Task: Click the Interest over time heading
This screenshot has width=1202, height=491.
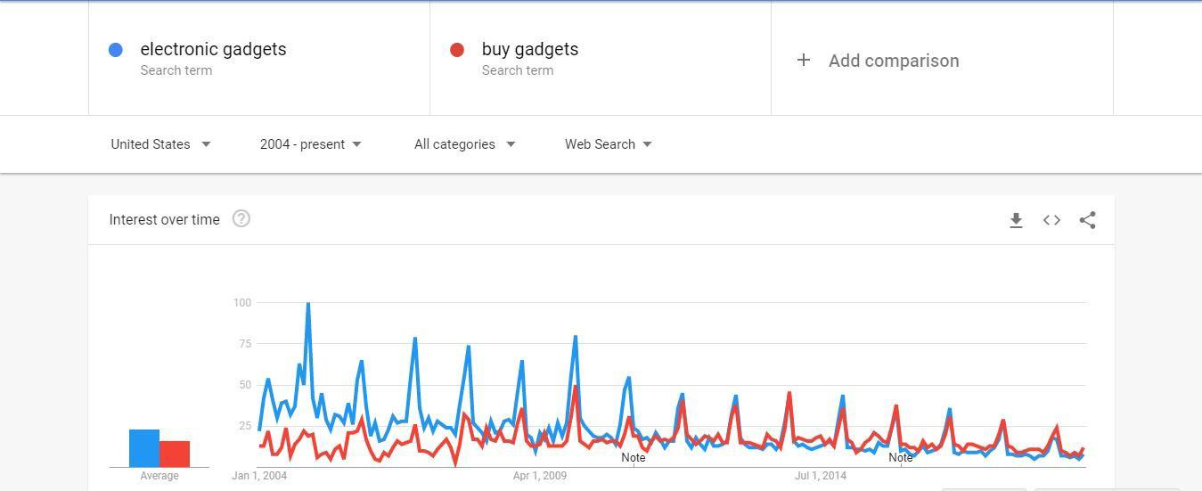Action: [x=164, y=220]
